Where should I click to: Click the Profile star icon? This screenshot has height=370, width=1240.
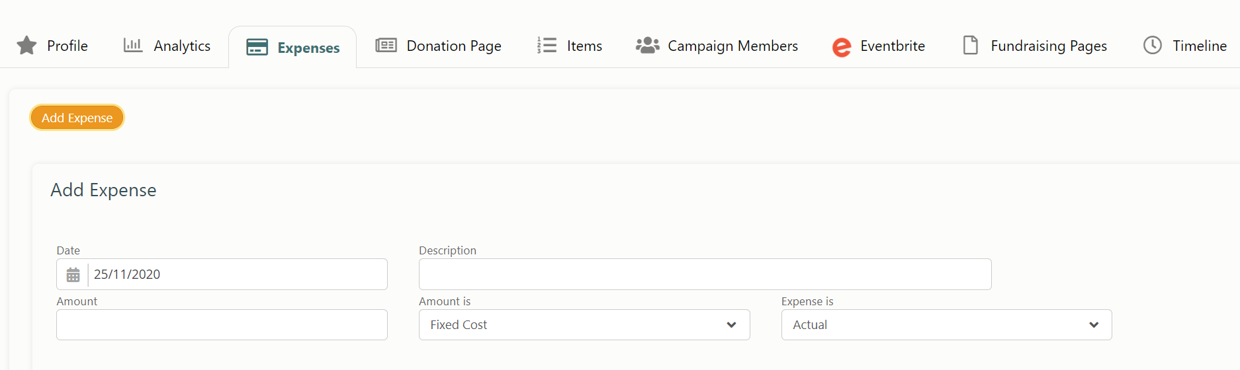click(26, 46)
